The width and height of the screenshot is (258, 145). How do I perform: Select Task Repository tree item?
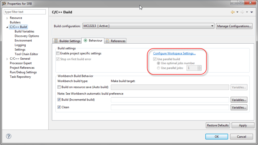click(x=20, y=77)
